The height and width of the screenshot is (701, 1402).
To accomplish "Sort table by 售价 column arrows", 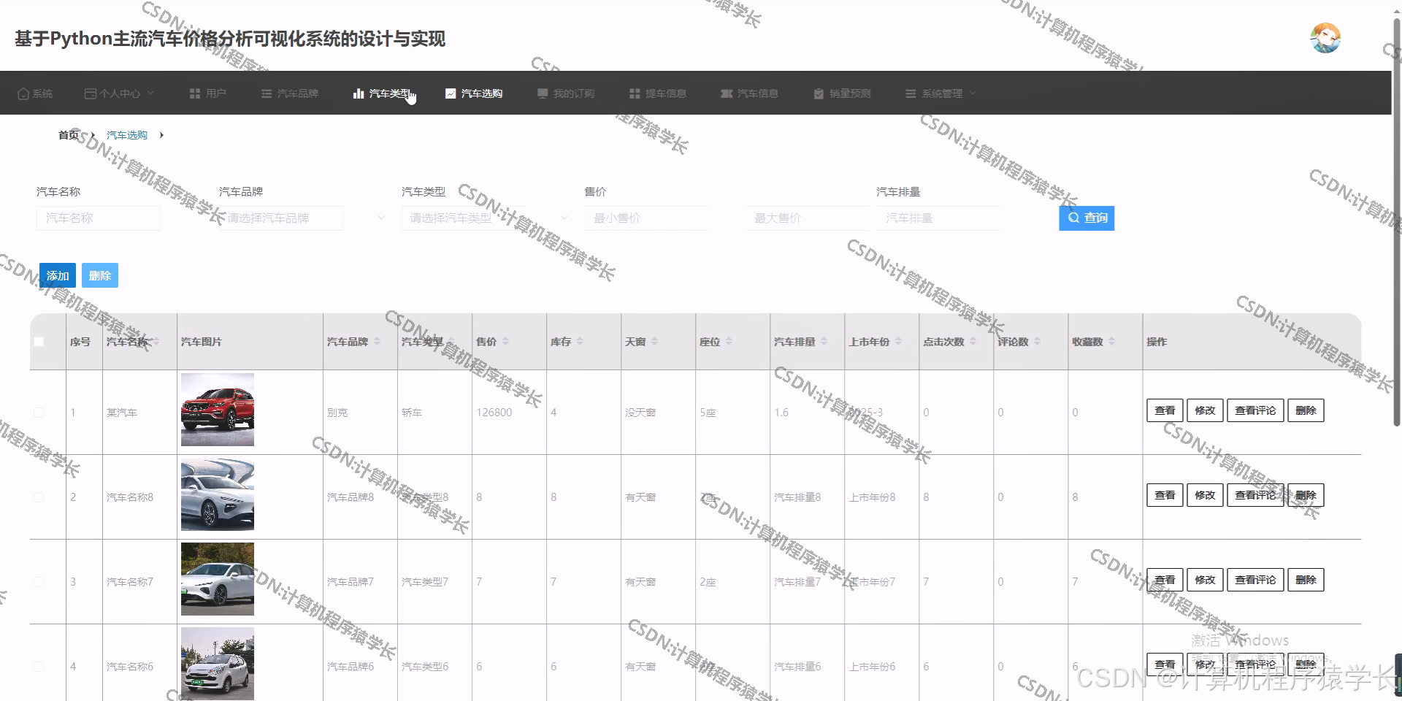I will click(x=505, y=341).
